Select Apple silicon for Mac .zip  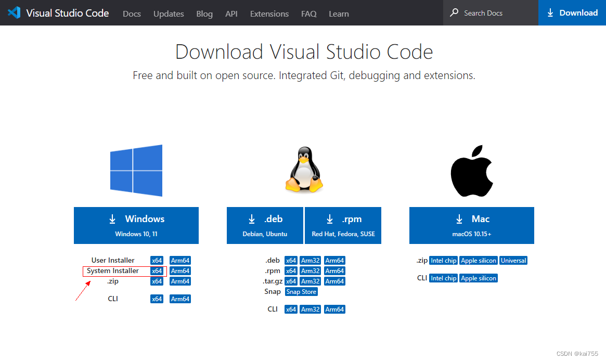tap(479, 261)
